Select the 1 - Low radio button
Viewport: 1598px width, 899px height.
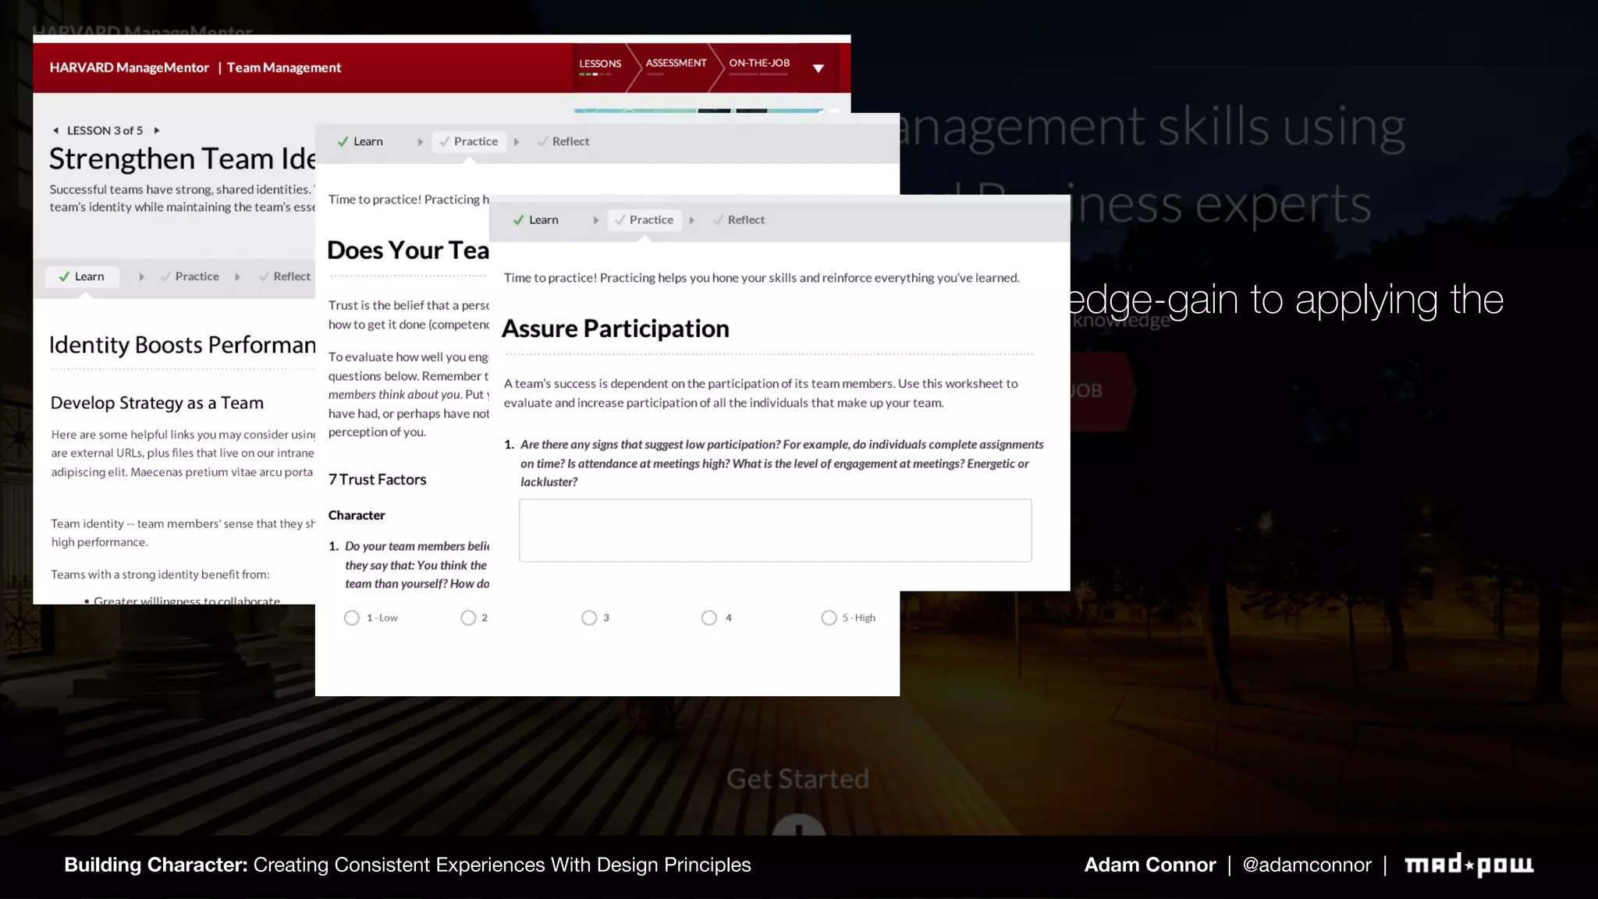tap(352, 618)
